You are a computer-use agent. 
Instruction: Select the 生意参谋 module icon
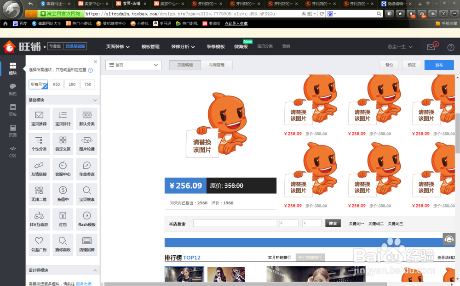87,169
